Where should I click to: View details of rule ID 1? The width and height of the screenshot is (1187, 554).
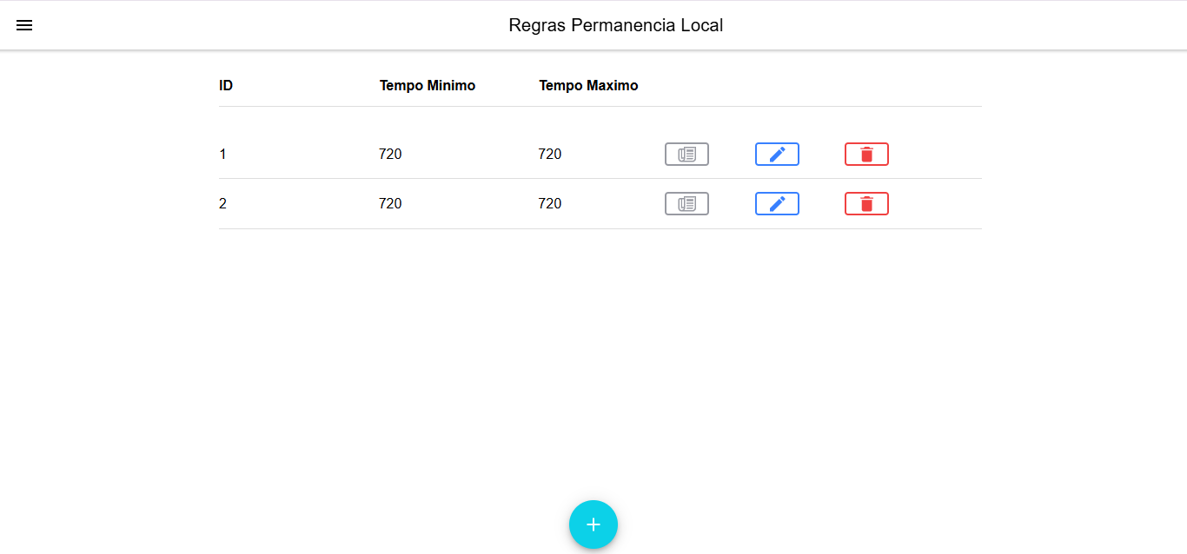(x=686, y=154)
